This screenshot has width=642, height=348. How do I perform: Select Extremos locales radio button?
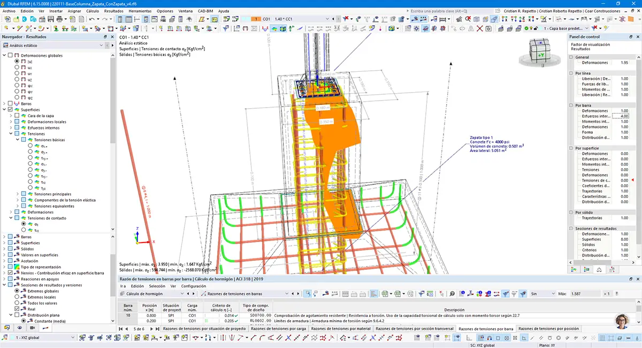(x=17, y=297)
